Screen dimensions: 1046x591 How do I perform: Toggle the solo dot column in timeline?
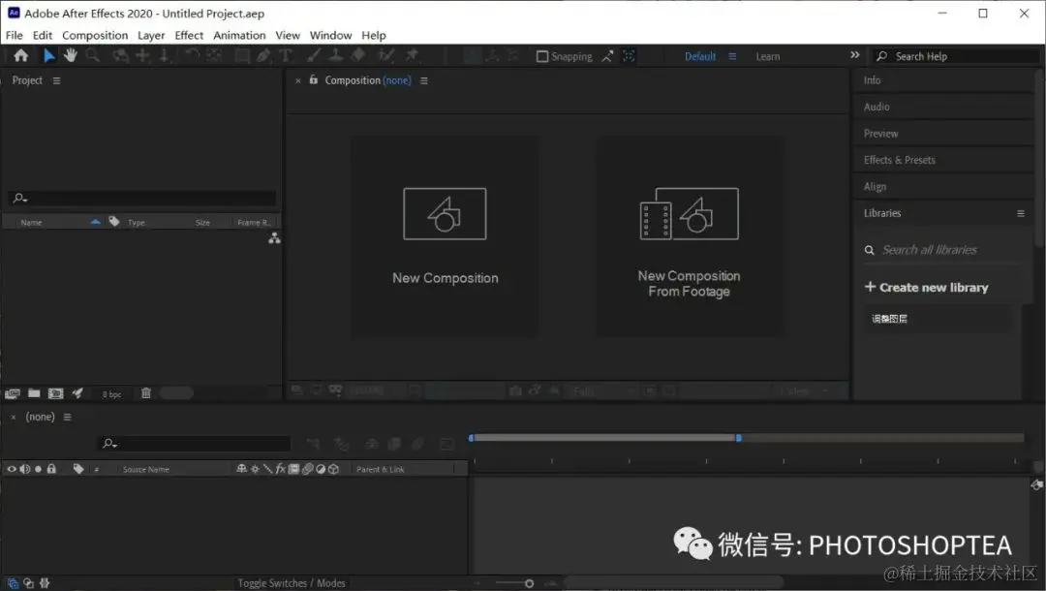[x=38, y=469]
